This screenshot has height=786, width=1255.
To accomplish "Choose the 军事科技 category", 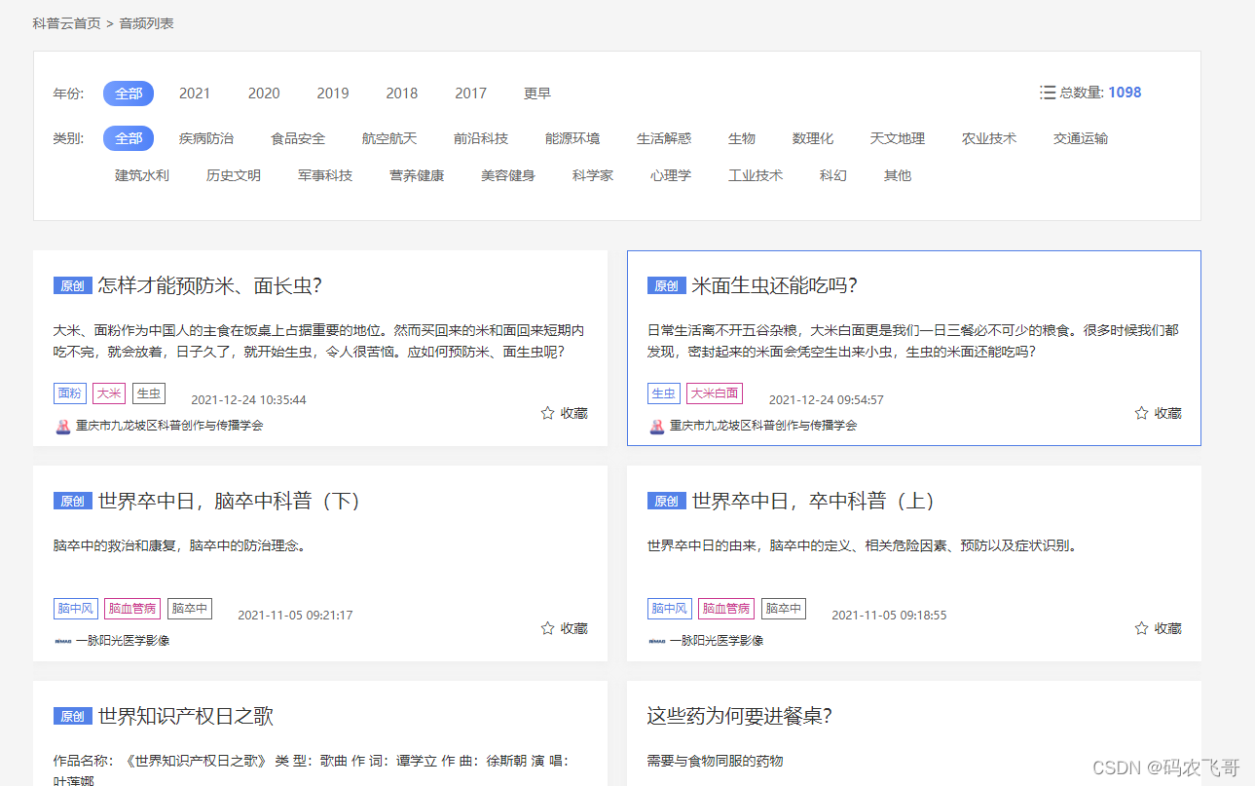I will point(325,175).
